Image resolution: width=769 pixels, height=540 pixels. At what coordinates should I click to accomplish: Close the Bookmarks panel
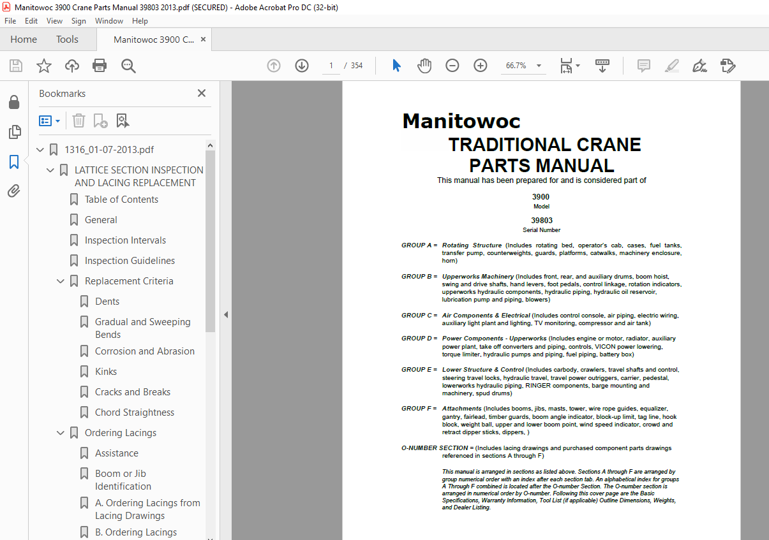202,93
